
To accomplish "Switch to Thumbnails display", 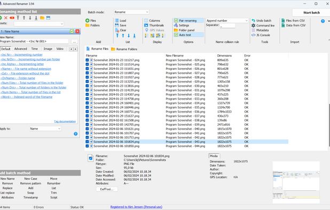I will coord(154,26).
